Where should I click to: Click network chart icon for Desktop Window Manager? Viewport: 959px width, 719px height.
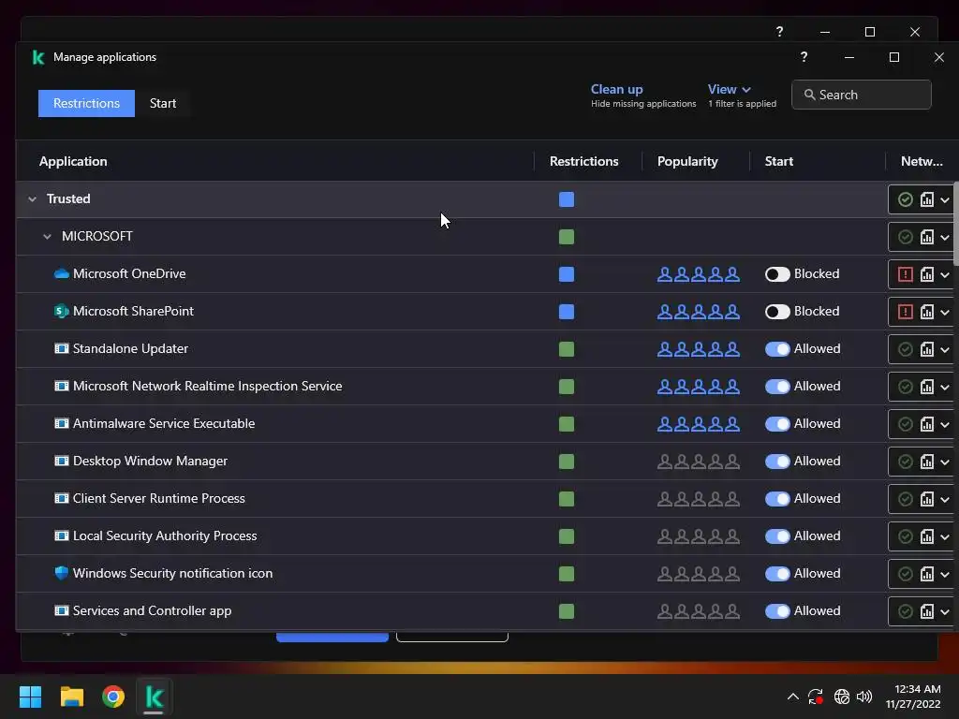tap(927, 462)
